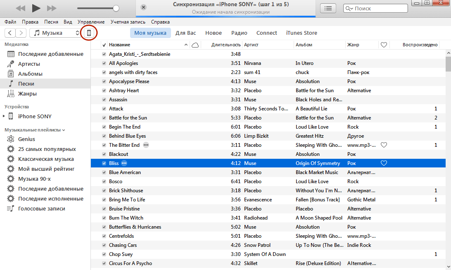Select Жанры in the sidebar
The height and width of the screenshot is (270, 451).
tap(45, 93)
